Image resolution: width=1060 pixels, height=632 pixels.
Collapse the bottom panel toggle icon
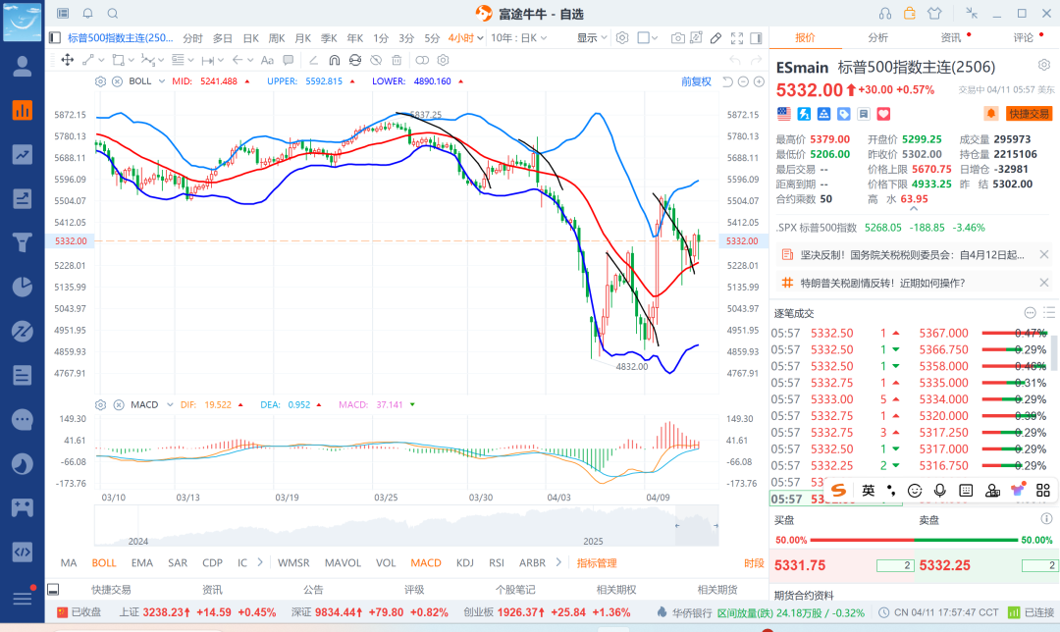pos(53,590)
